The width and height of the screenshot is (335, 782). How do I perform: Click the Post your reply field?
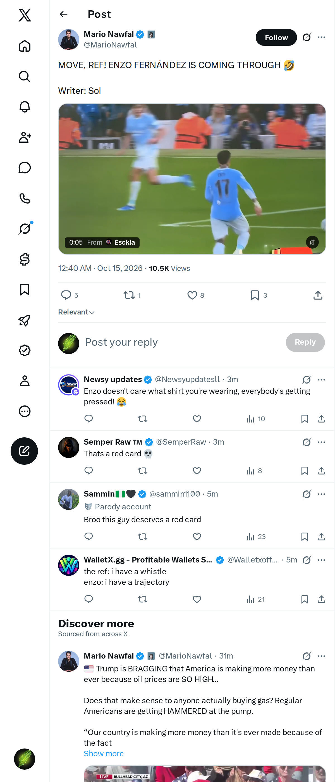click(x=182, y=342)
